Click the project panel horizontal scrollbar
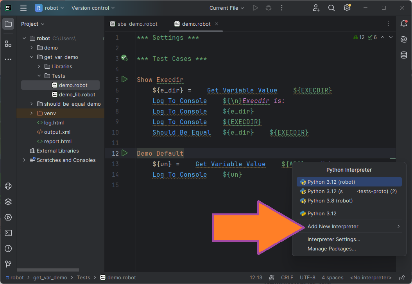 tap(48, 270)
